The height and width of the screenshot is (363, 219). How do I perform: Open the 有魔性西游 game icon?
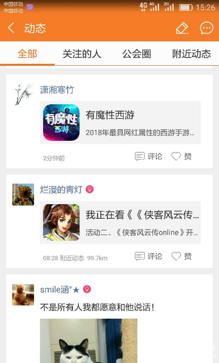click(61, 122)
